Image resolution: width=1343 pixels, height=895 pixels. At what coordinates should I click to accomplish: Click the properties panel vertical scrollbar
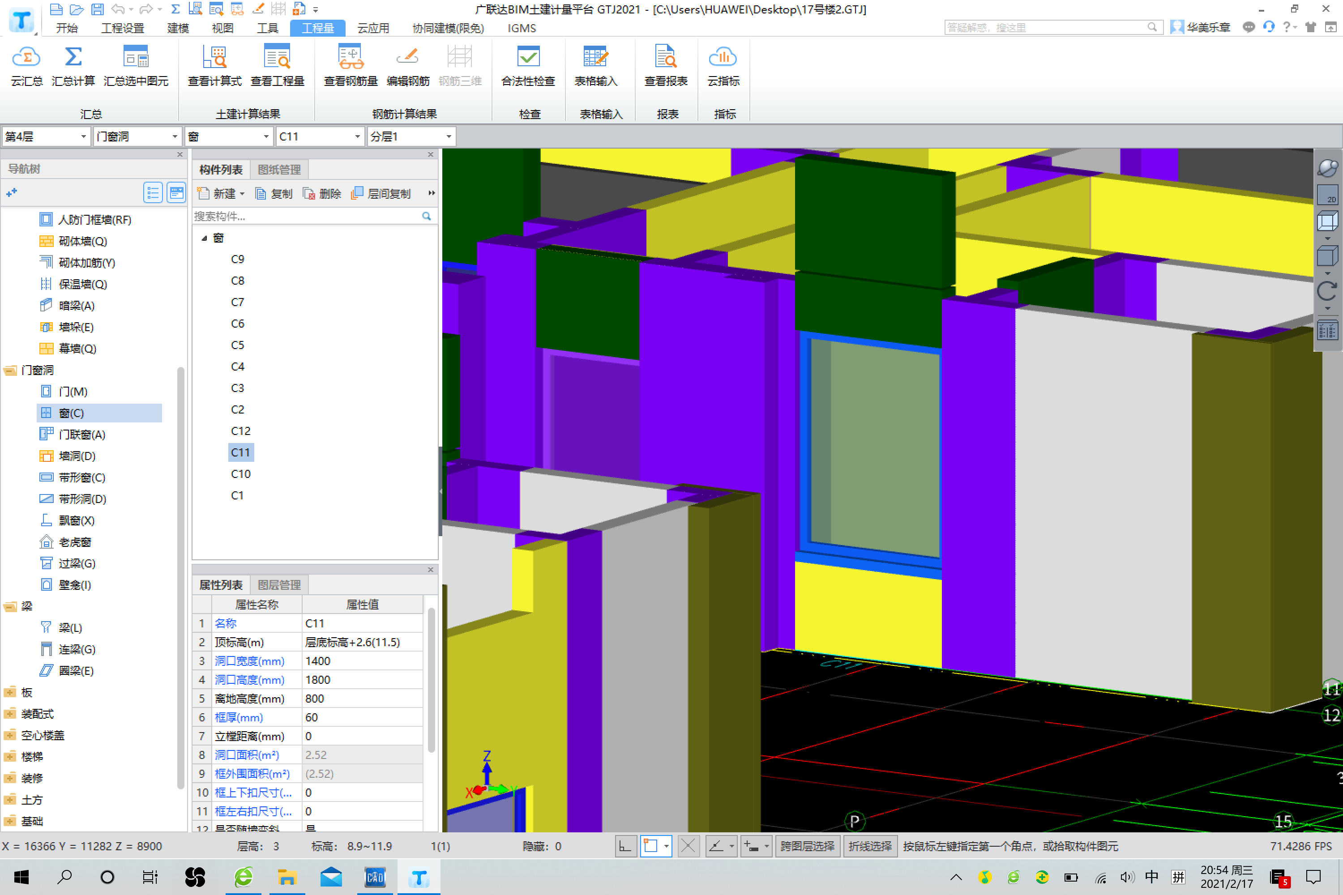point(431,679)
